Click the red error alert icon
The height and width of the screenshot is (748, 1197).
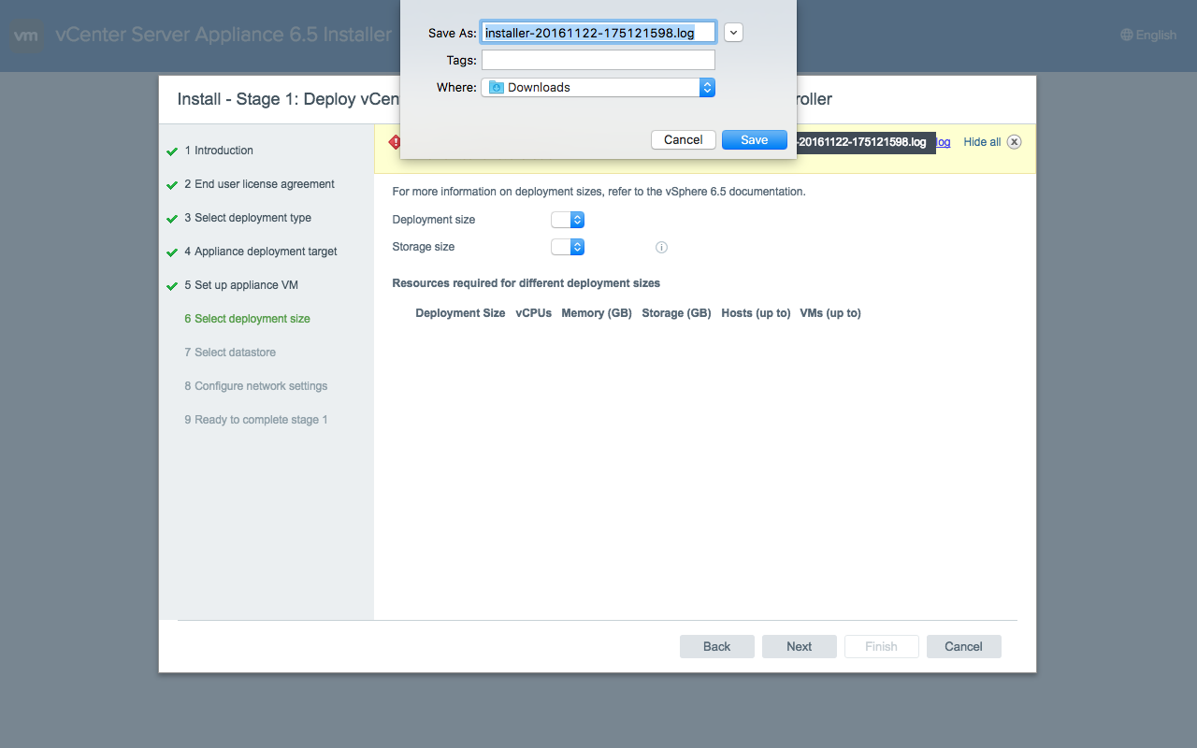click(x=395, y=142)
